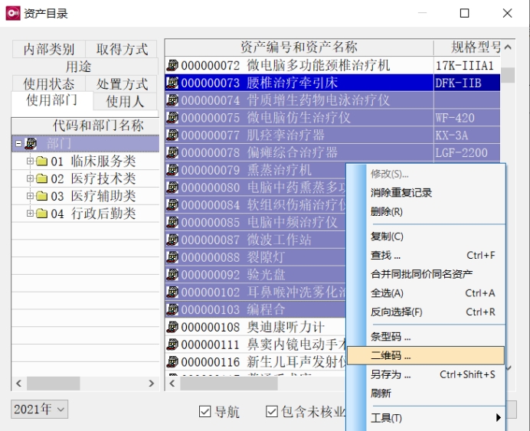Click asset icon for 000000103 编程合

[172, 310]
